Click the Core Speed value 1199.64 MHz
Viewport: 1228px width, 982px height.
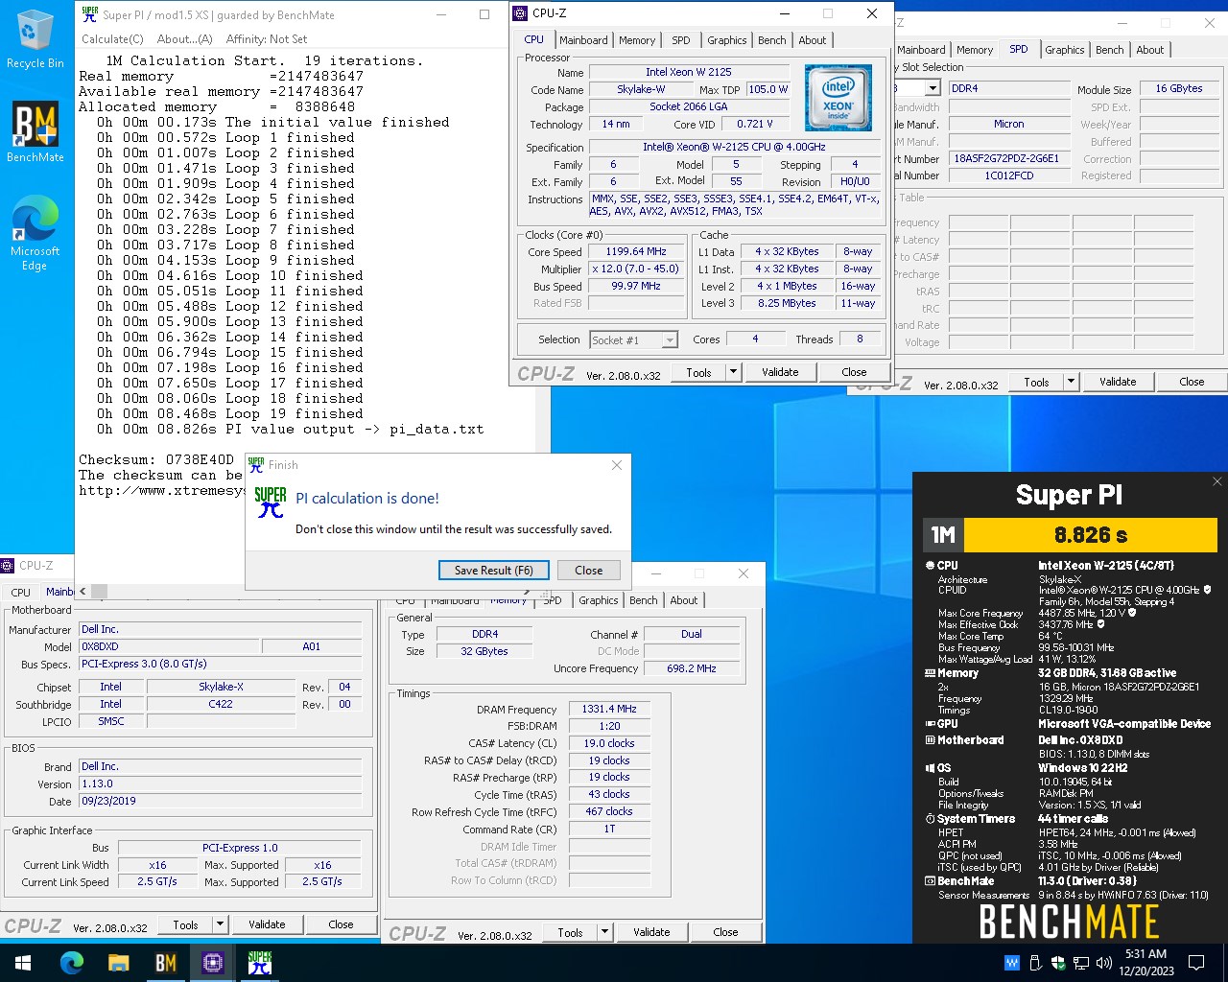click(636, 252)
